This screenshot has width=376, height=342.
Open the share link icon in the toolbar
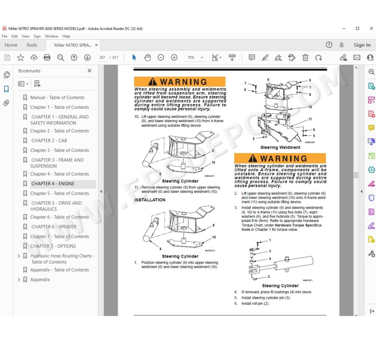343,57
